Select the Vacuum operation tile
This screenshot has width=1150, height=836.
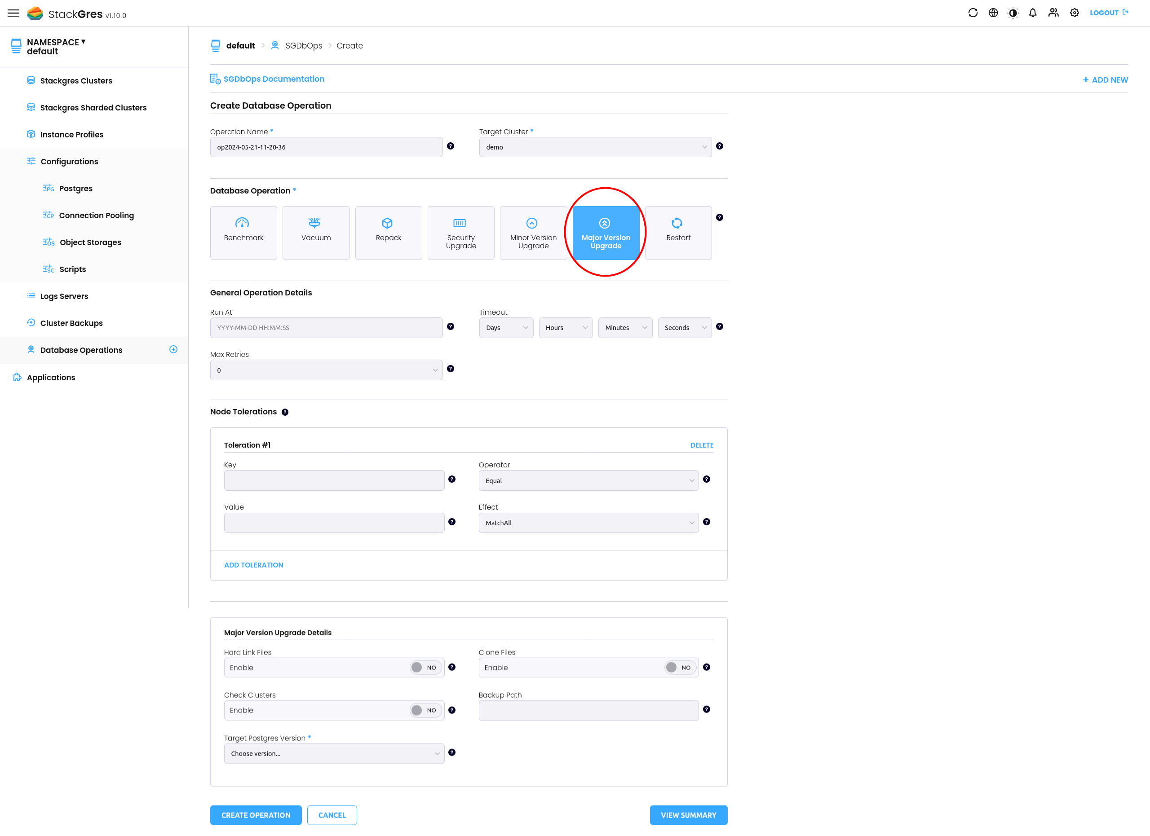click(315, 233)
